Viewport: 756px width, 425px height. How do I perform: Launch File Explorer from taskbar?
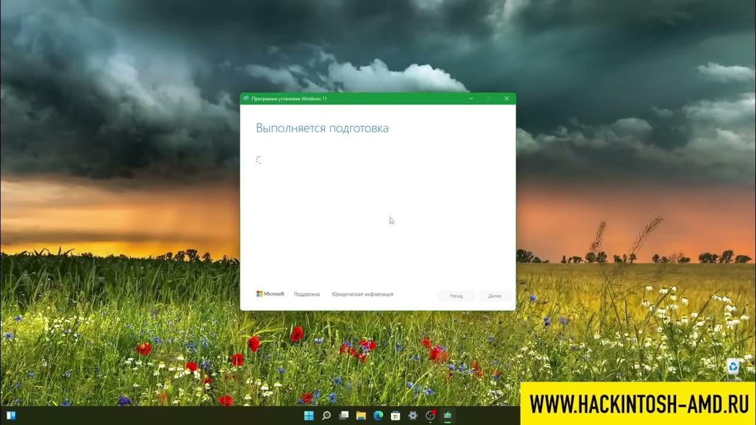[361, 416]
